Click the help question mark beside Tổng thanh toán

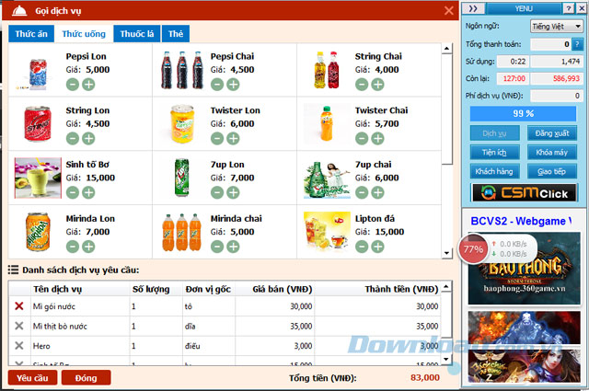tap(577, 43)
